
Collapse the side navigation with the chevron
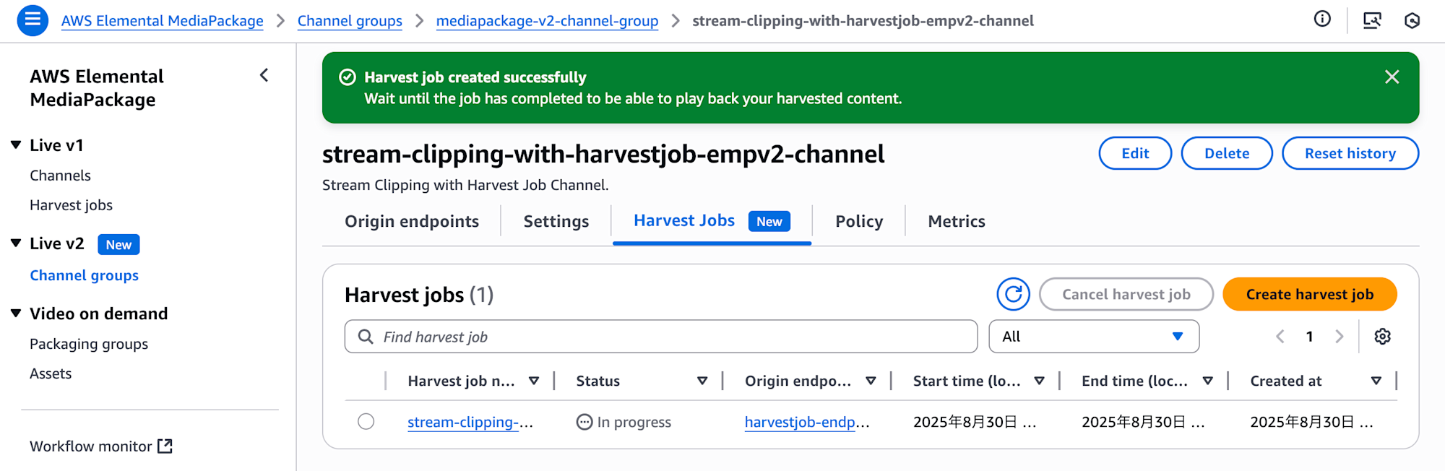coord(264,75)
